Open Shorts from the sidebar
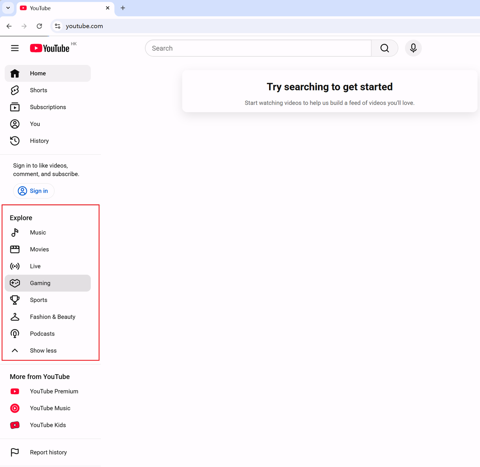The height and width of the screenshot is (467, 480). pyautogui.click(x=48, y=90)
